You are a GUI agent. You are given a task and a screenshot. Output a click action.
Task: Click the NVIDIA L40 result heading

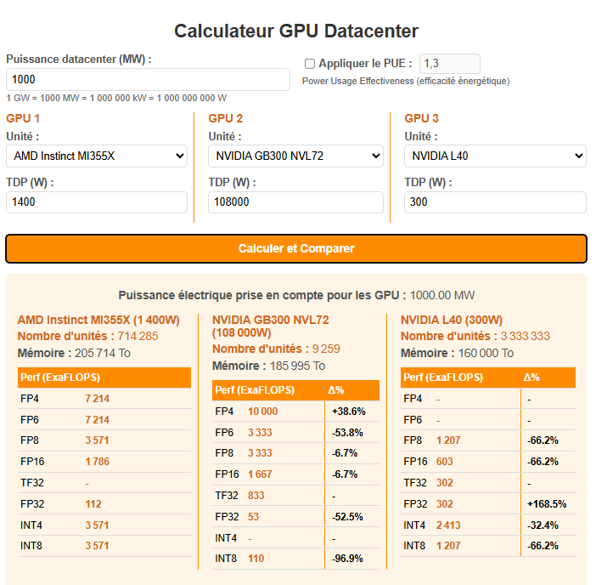(452, 320)
